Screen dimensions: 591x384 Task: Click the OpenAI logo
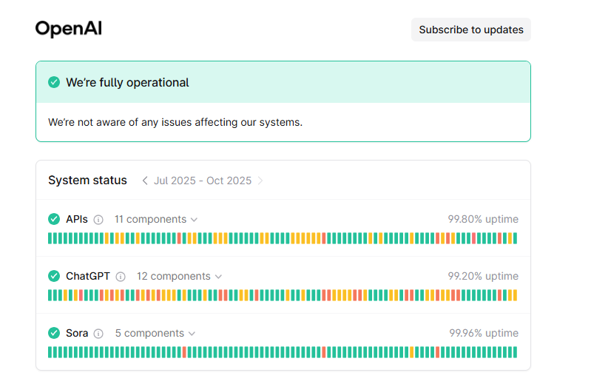coord(68,30)
